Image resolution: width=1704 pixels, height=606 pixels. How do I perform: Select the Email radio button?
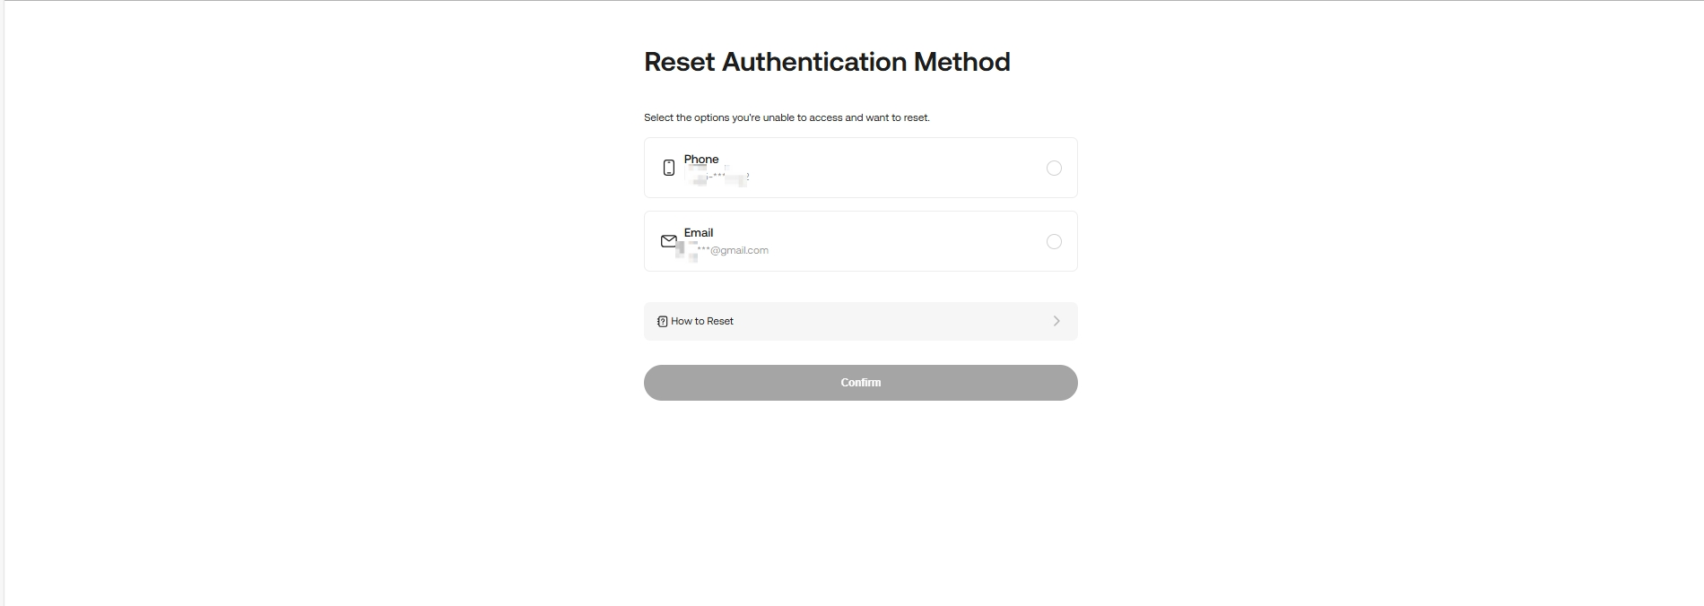click(1054, 241)
